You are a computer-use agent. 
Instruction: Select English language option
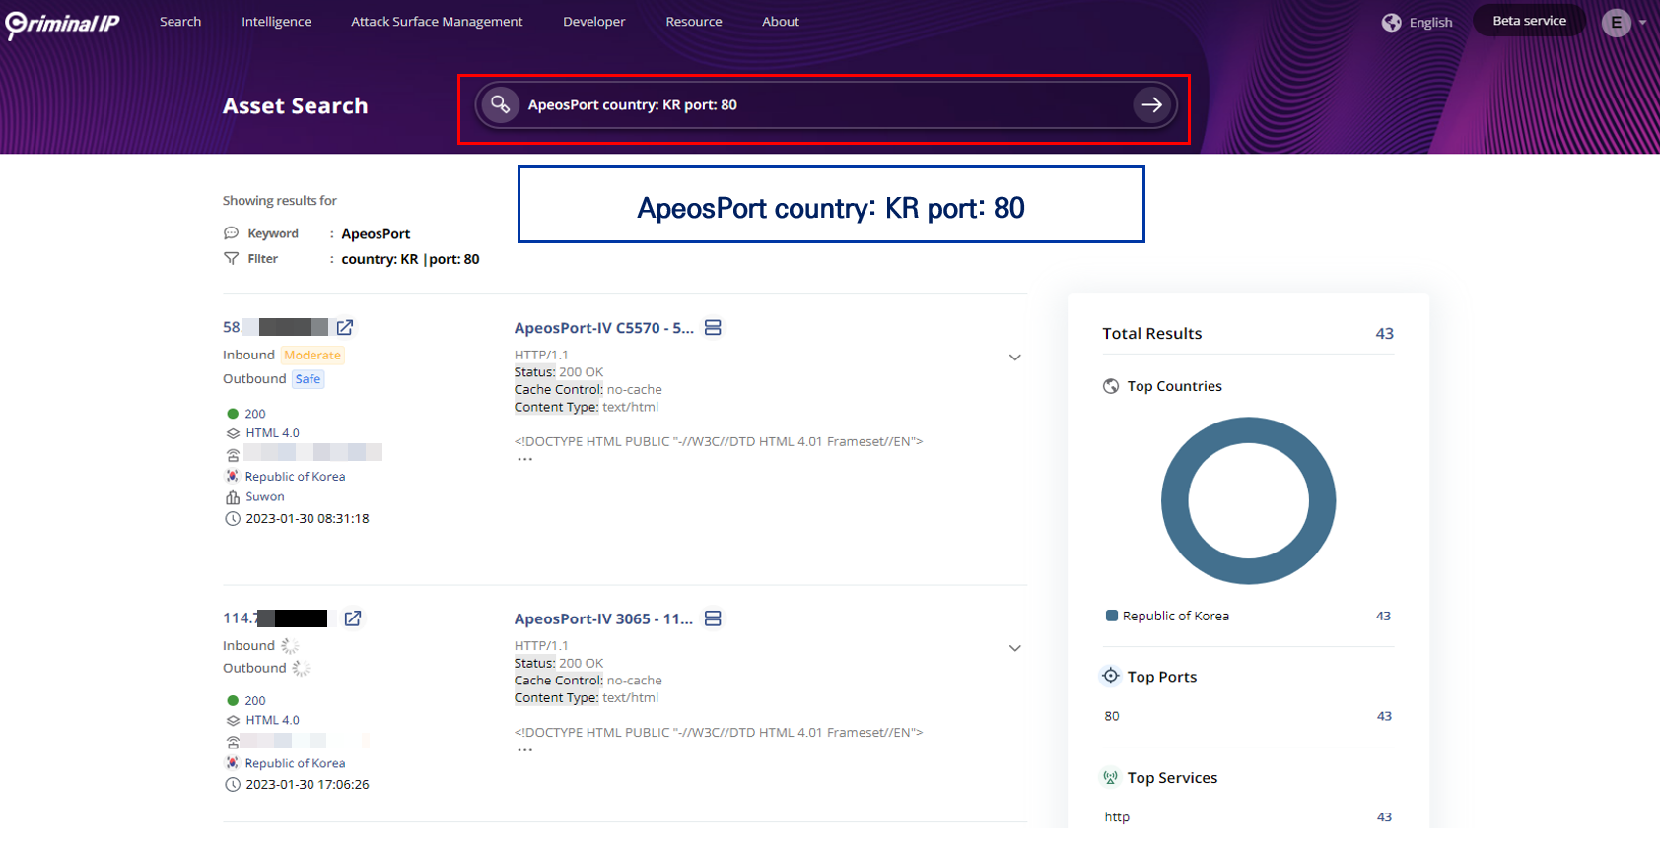[1430, 23]
